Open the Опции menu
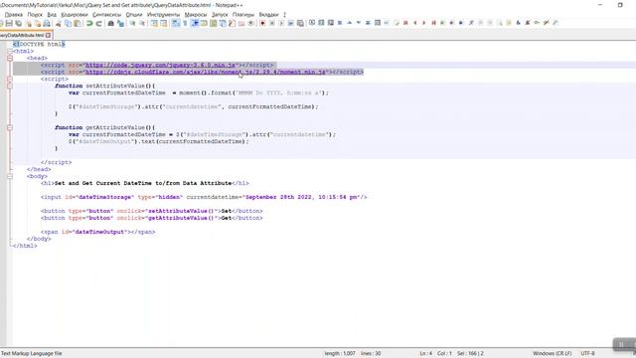Screen dimensions: 636x358 tap(134, 14)
